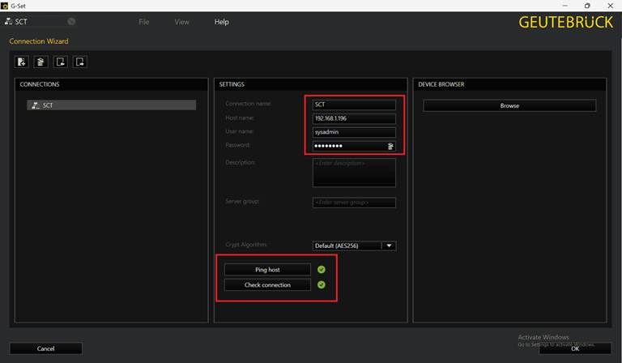The image size is (622, 363).
Task: Click the delete connection trash icon
Action: pos(40,62)
